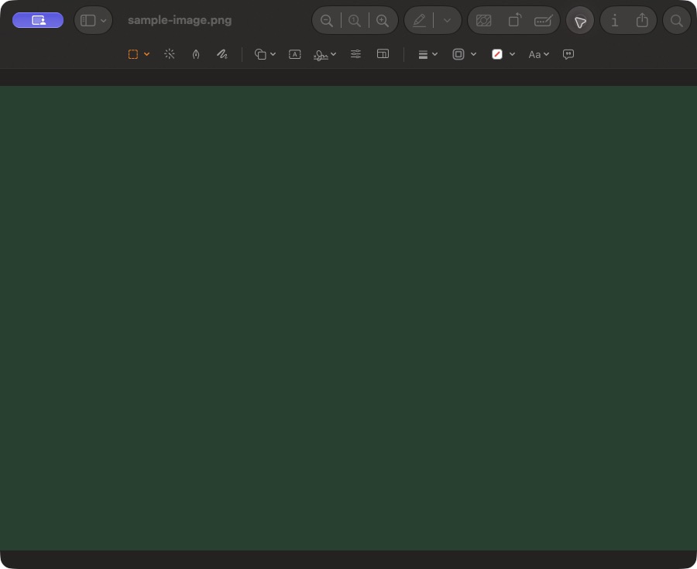Click the fill color swatch

pos(497,54)
